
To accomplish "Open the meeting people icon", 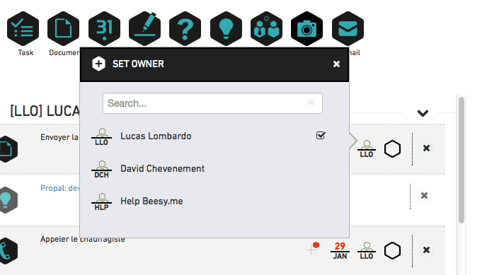I will click(266, 29).
